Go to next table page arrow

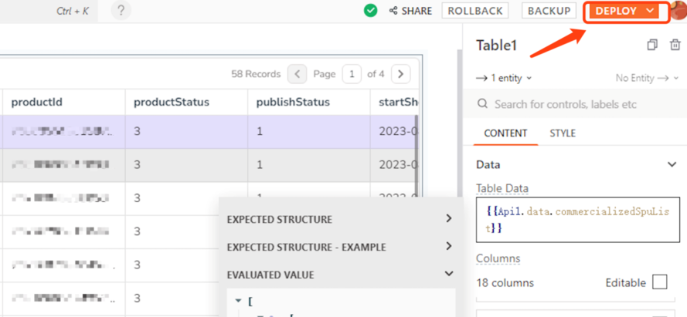(x=400, y=74)
